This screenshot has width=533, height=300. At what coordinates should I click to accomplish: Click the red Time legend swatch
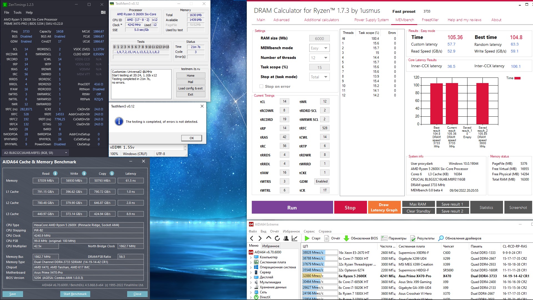(x=517, y=78)
